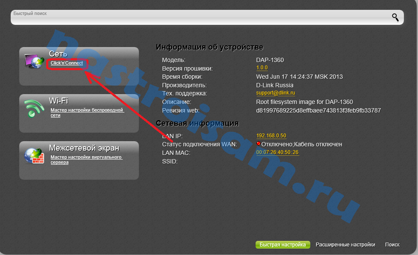Click the Сеть section heading
Image resolution: width=418 pixels, height=255 pixels.
click(x=58, y=54)
